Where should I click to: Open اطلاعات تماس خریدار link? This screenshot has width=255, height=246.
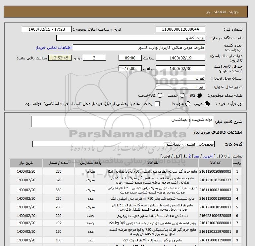coord(54,48)
